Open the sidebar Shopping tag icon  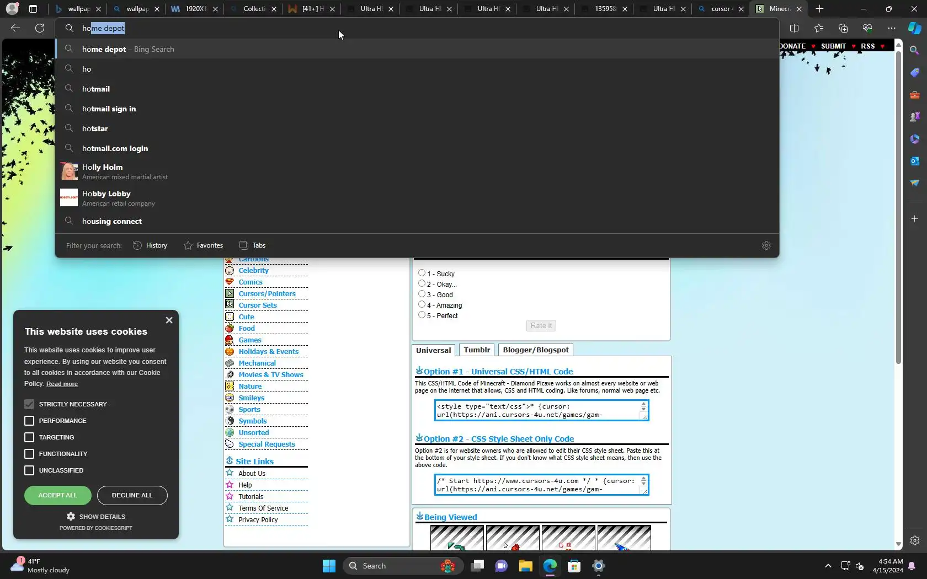tap(914, 72)
